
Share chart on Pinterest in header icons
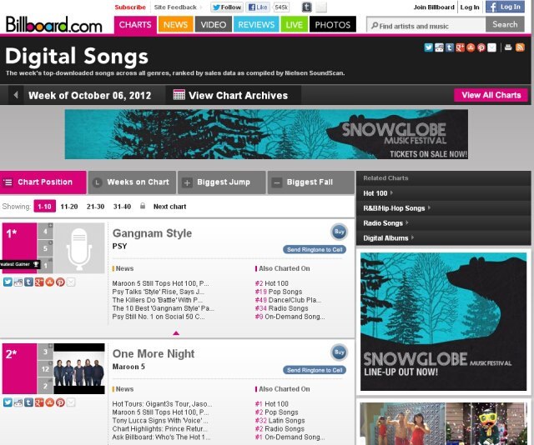481,47
